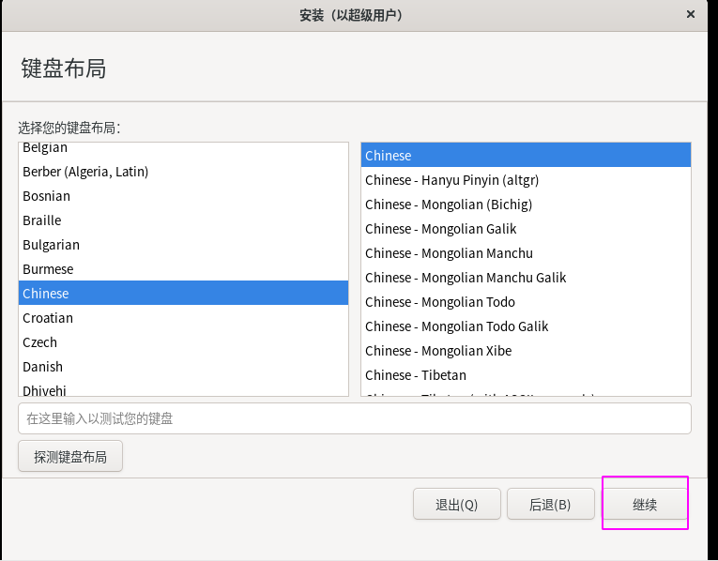Select Chinese - Mongolian (Bichig) variant
Viewport: 718px width, 561px height.
pyautogui.click(x=526, y=205)
